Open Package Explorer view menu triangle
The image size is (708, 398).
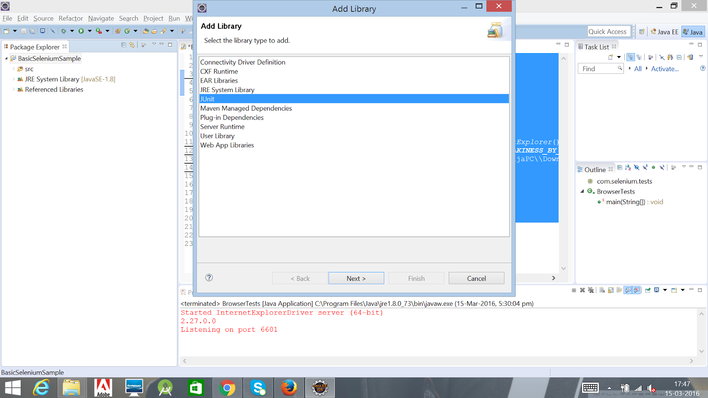pyautogui.click(x=154, y=44)
